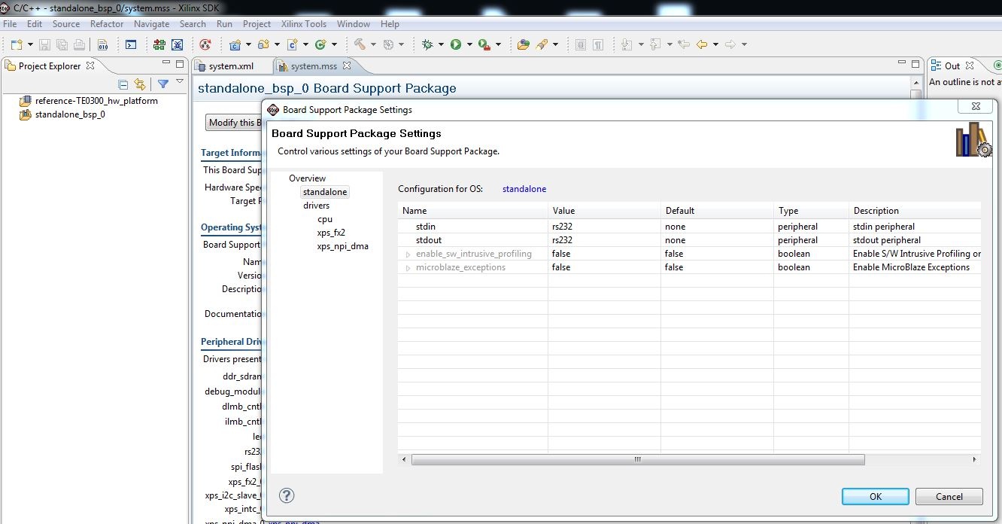The width and height of the screenshot is (1002, 524).
Task: Select xps_npi_dma in drivers tree
Action: point(343,246)
